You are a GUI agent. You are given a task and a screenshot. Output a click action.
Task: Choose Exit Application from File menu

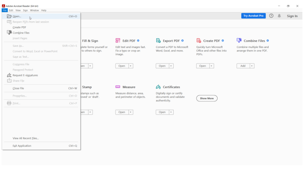pos(41,146)
